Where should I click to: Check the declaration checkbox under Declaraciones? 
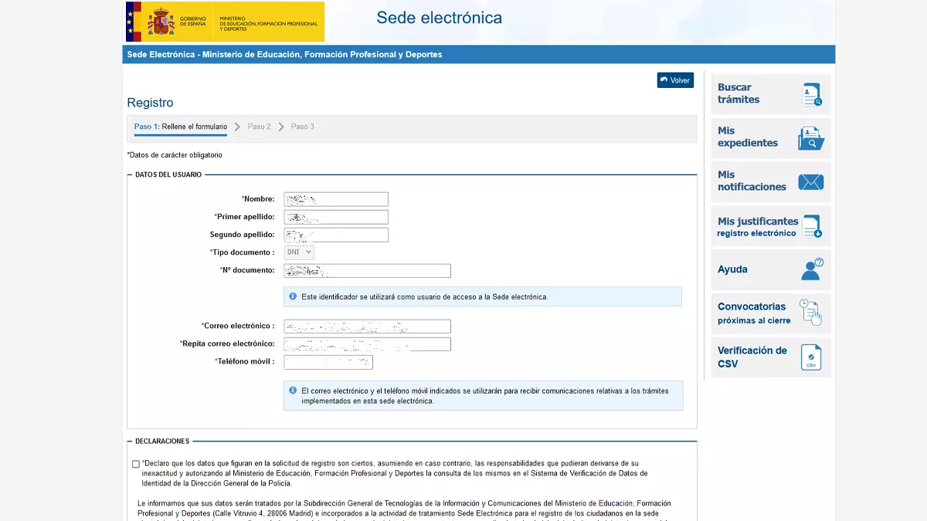[136, 464]
